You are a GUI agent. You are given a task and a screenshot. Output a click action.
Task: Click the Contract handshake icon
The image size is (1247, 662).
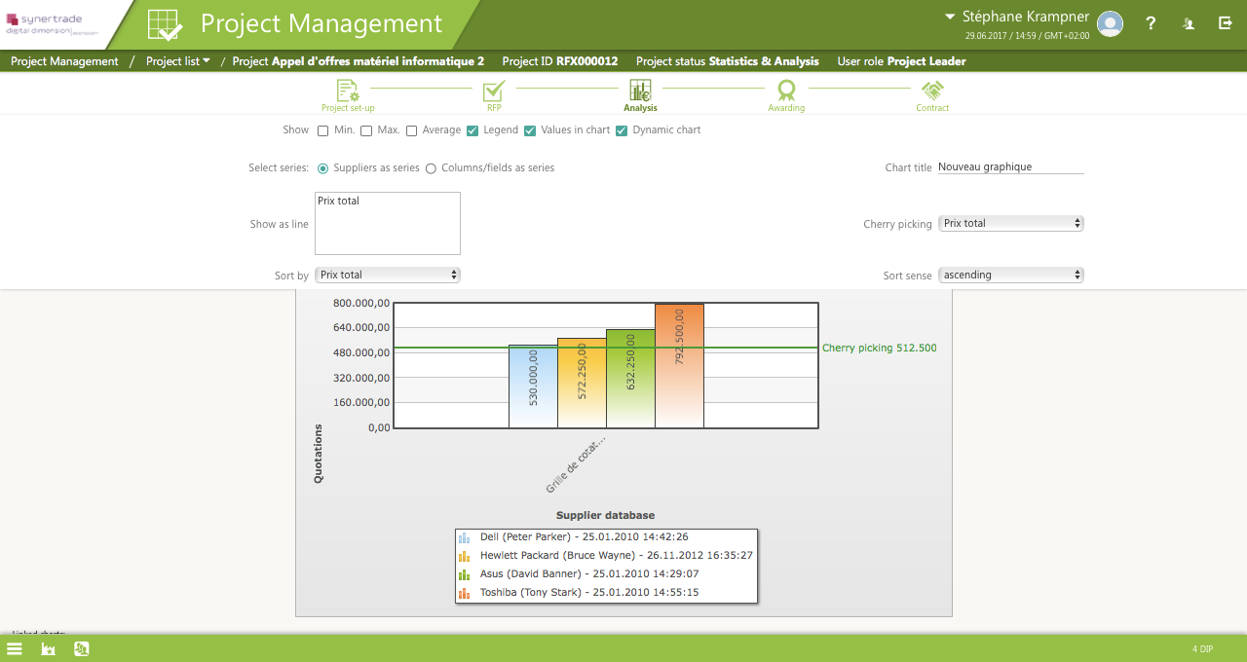tap(932, 90)
